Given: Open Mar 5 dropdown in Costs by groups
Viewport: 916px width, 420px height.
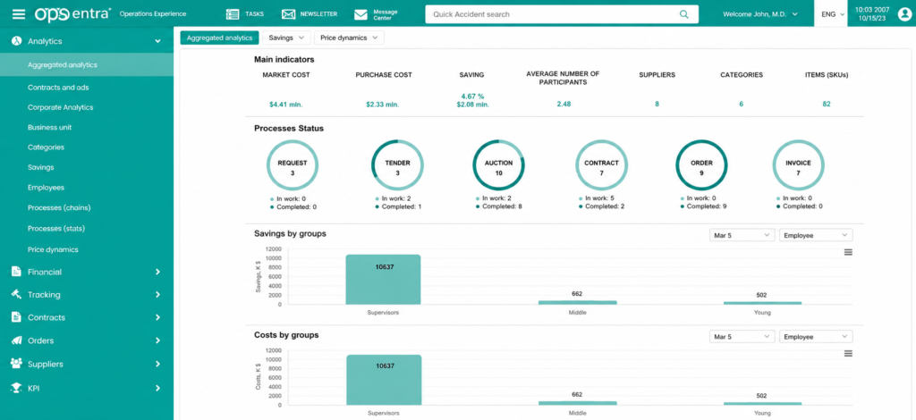Looking at the screenshot, I should 742,337.
